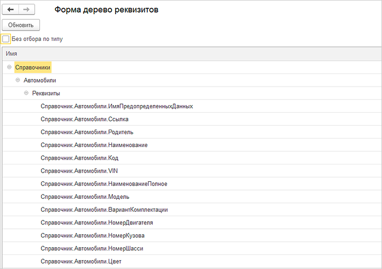Screen dimensions: 382x269
Task: Click the Форма дерево реквизитов title
Action: tap(106, 10)
